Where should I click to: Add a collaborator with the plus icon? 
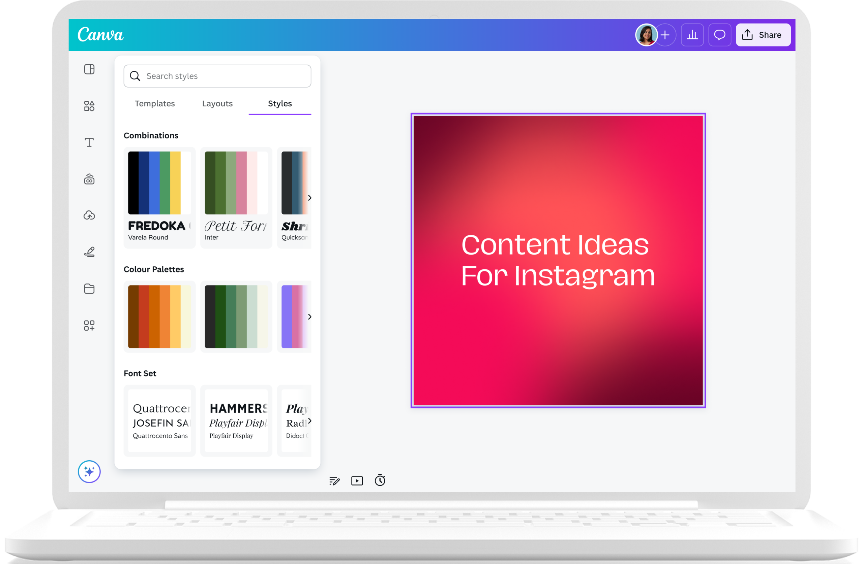point(665,35)
